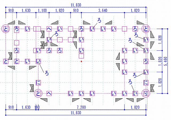This screenshot has height=120, width=171.
Task: Click the 3,640 dimension label
Action: 103,10
